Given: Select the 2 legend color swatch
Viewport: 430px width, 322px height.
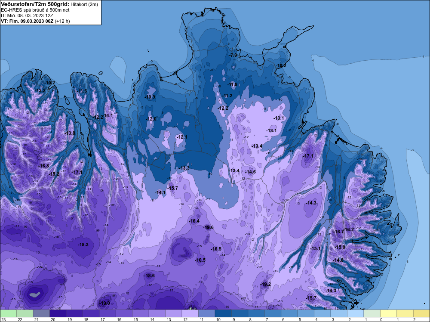Looking at the screenshot, I should point(421,313).
